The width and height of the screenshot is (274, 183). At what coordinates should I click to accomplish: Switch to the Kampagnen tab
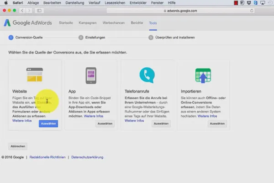click(x=88, y=23)
